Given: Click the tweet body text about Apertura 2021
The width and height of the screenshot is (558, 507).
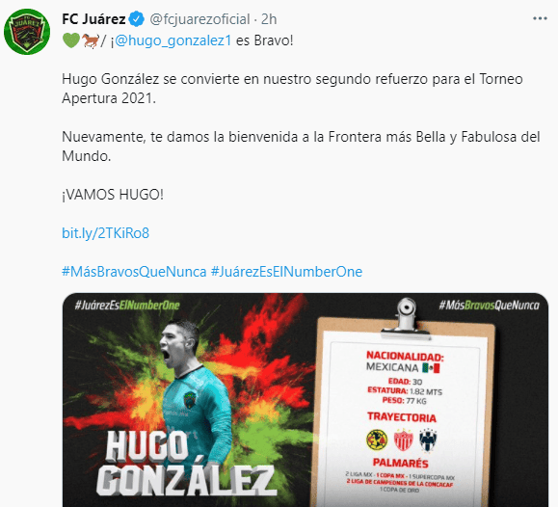Looking at the screenshot, I should pyautogui.click(x=292, y=89).
